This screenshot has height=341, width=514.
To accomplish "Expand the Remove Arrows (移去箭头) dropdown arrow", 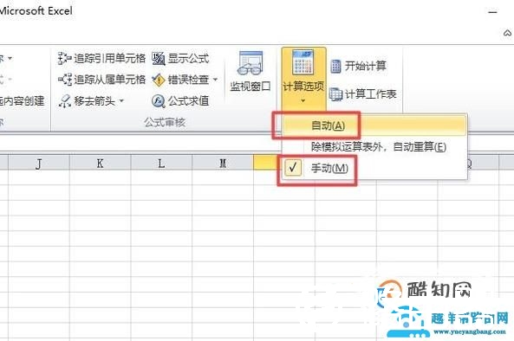I will (x=121, y=100).
